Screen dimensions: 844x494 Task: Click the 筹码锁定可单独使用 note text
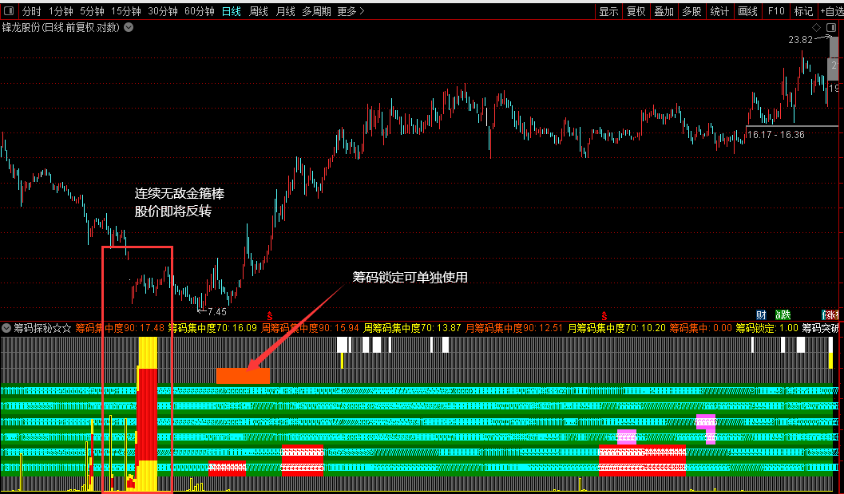coord(410,278)
